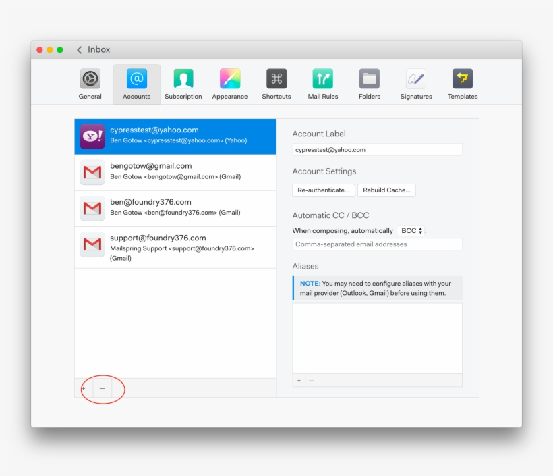Click the Automatic CC / BCC heading
This screenshot has height=476, width=553.
330,215
